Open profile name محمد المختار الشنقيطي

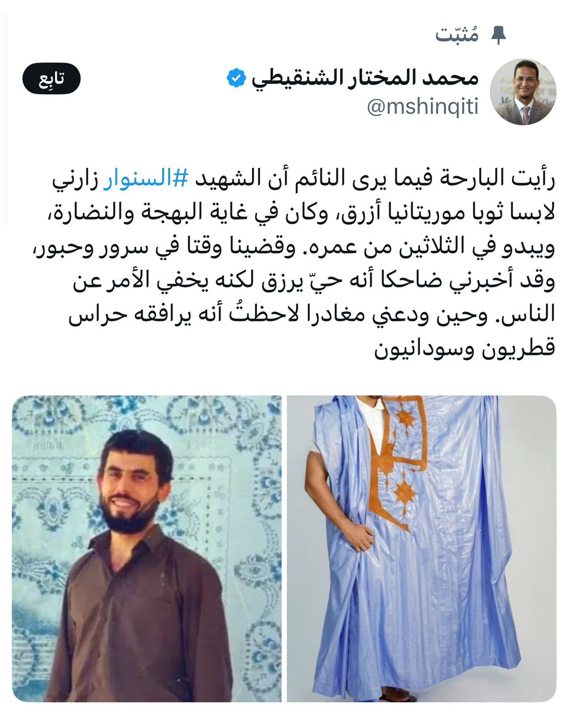(365, 78)
